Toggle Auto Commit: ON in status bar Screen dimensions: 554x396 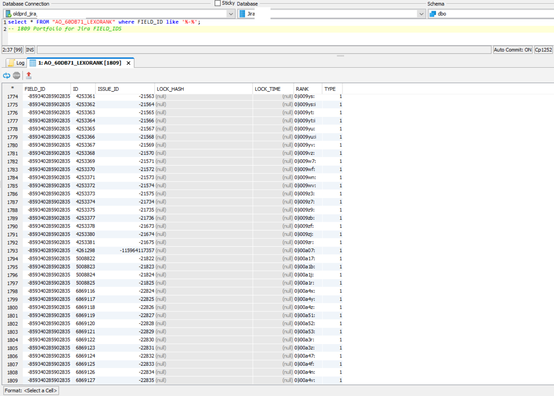pos(512,50)
